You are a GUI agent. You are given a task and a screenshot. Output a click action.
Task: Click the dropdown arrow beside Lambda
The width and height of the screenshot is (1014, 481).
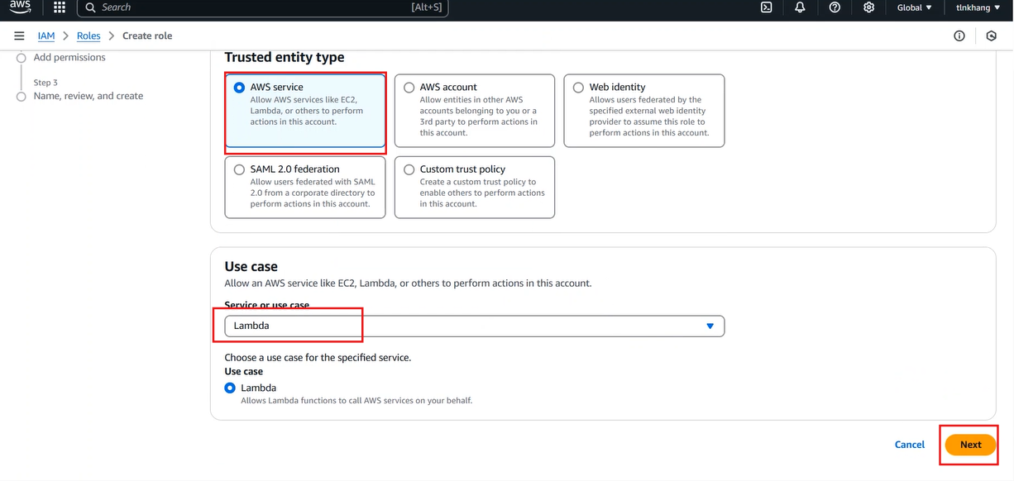(710, 326)
